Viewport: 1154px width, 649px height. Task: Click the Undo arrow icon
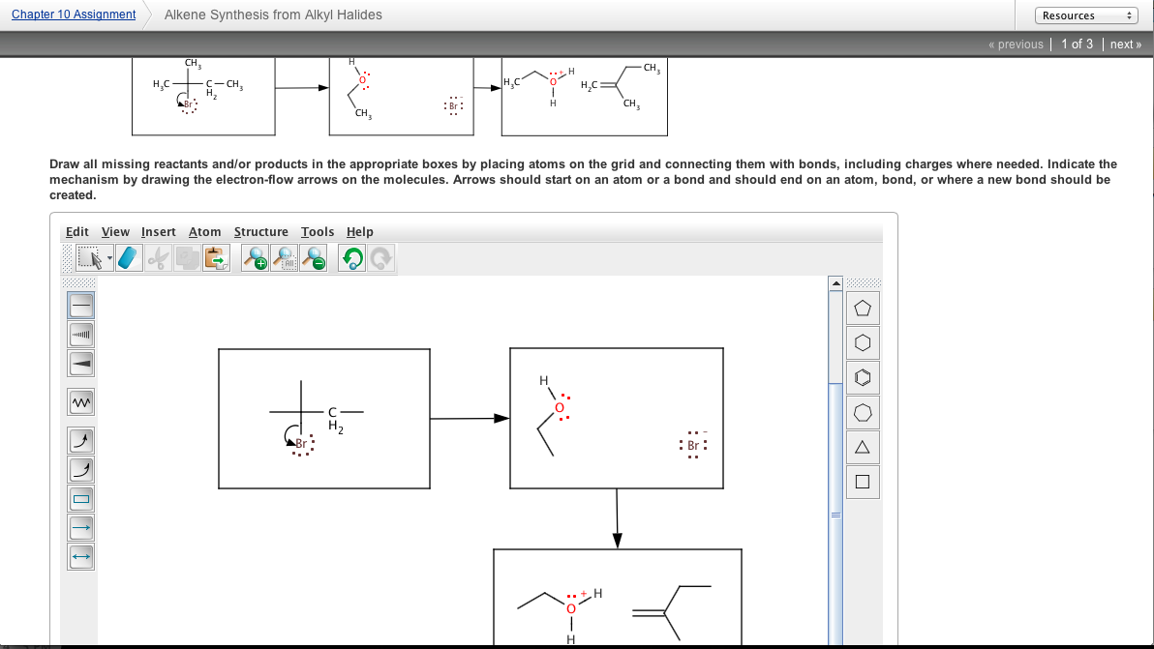click(349, 258)
